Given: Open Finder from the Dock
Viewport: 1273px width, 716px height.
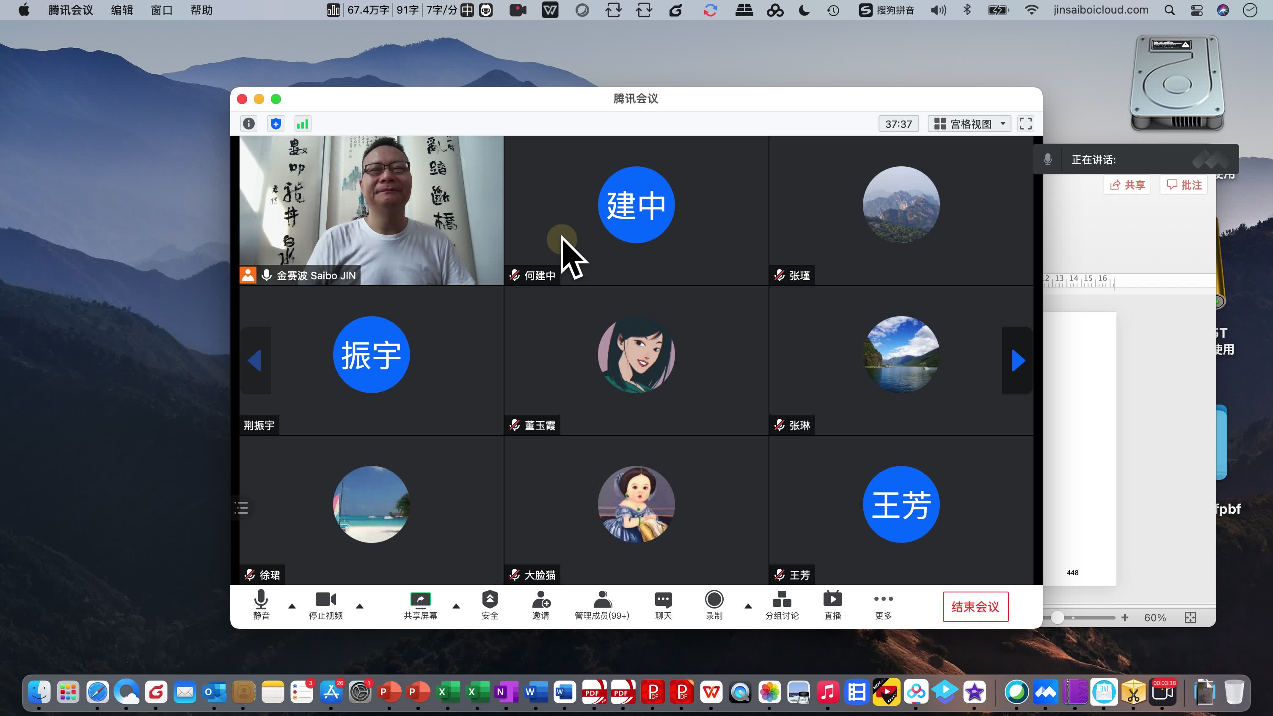Looking at the screenshot, I should pos(39,692).
